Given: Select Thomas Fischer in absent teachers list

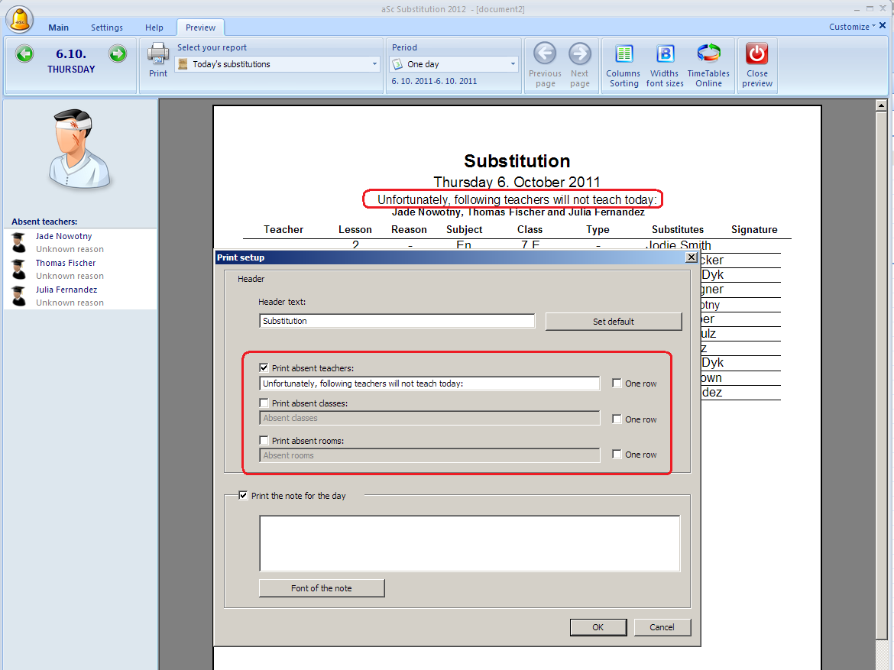Looking at the screenshot, I should (79, 269).
